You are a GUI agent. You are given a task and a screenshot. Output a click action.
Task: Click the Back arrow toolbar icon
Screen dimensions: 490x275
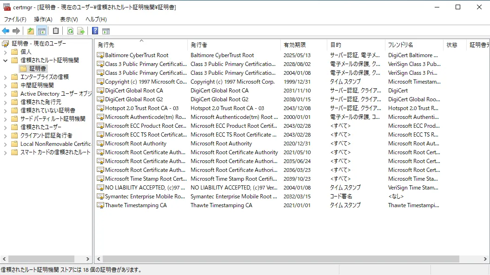click(x=6, y=31)
